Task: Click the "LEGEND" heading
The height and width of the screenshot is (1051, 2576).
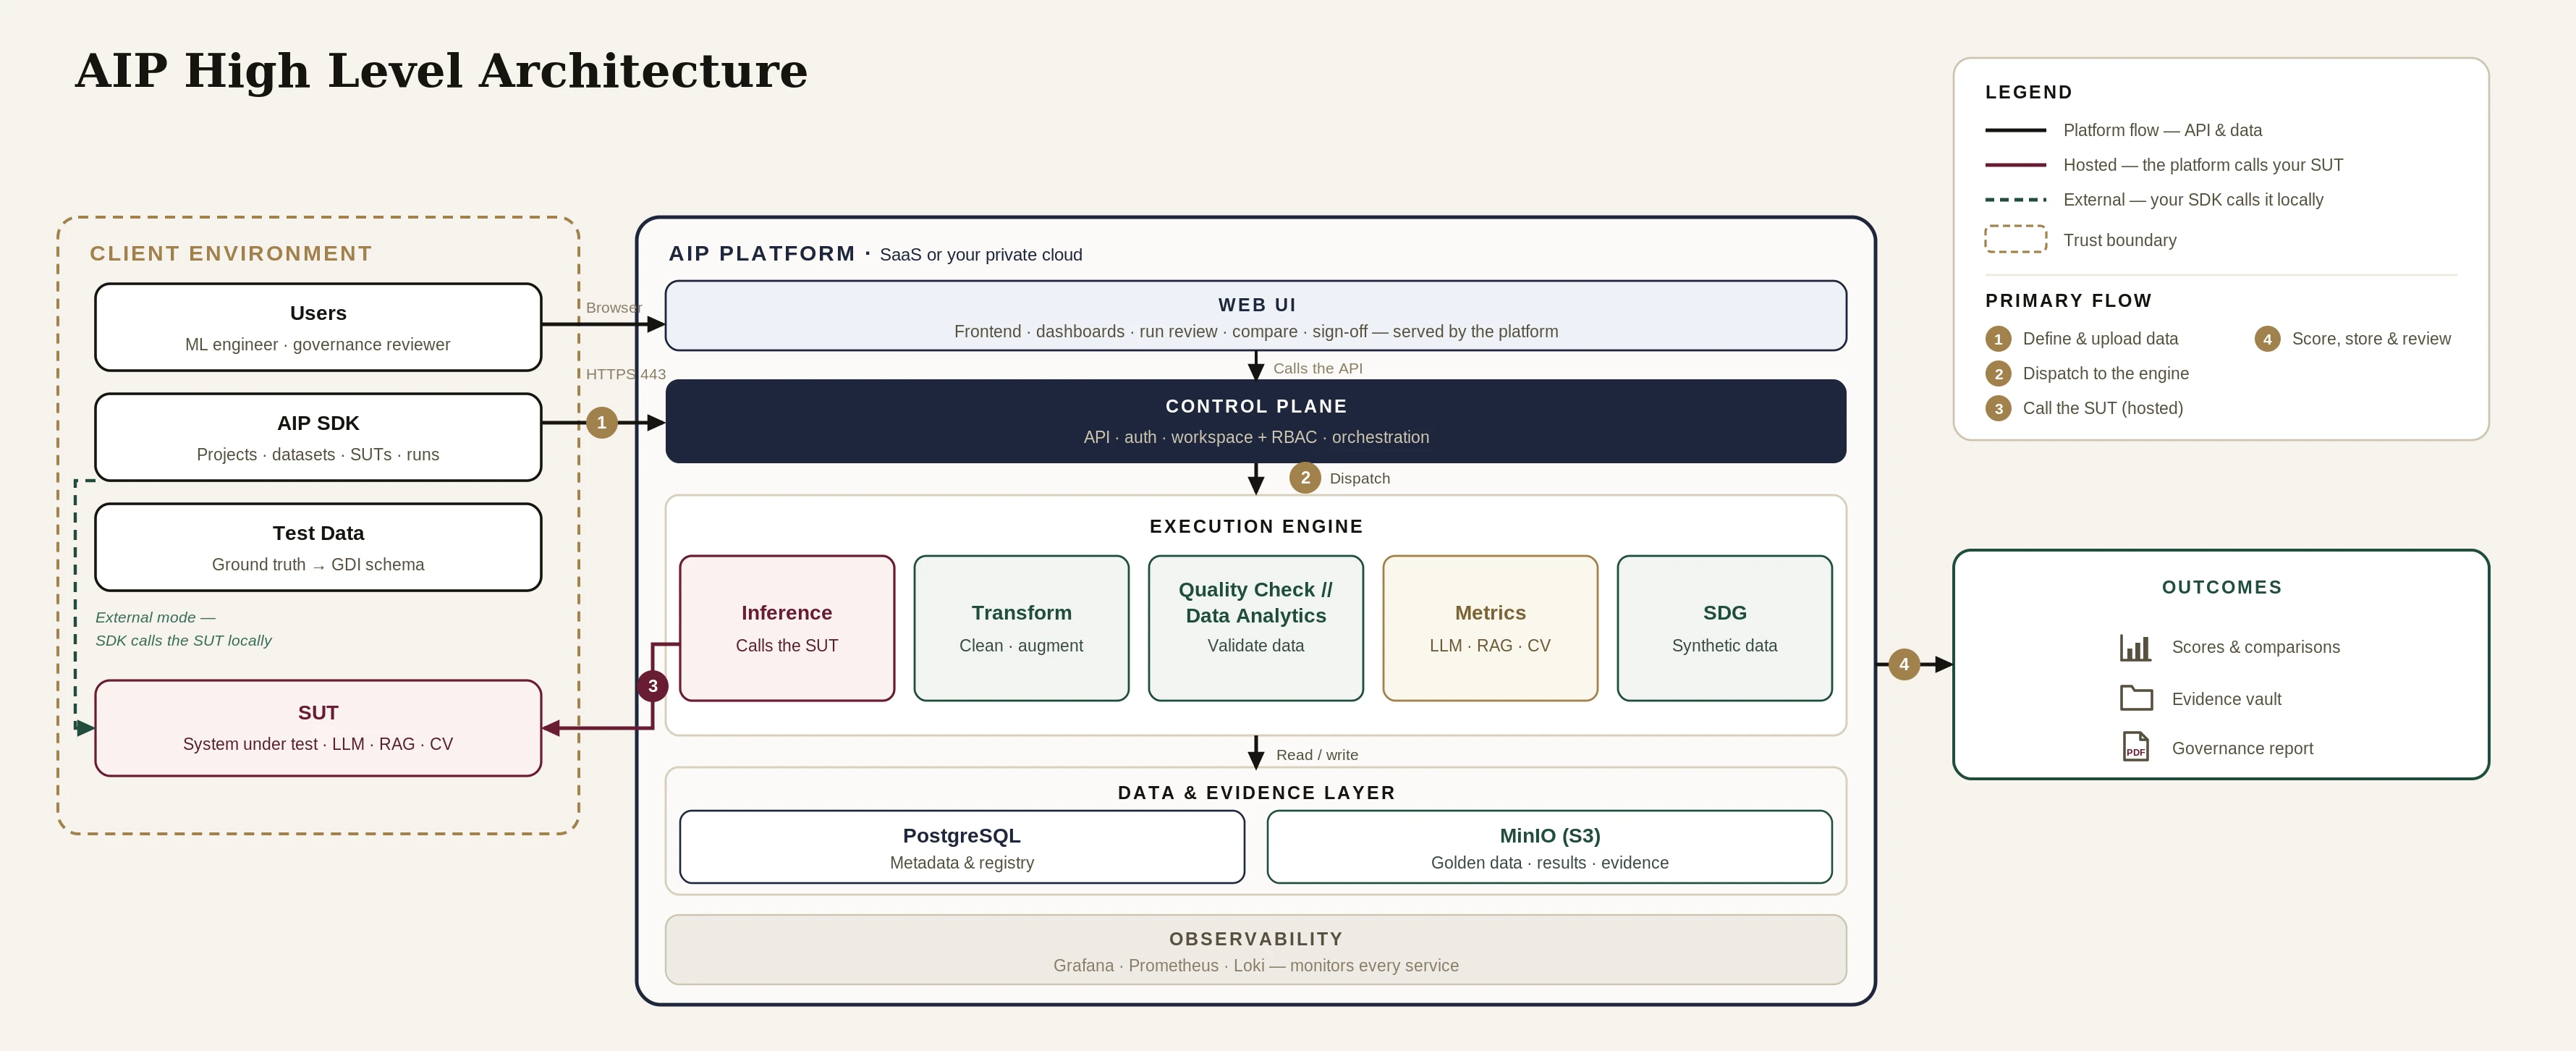Action: 2029,92
